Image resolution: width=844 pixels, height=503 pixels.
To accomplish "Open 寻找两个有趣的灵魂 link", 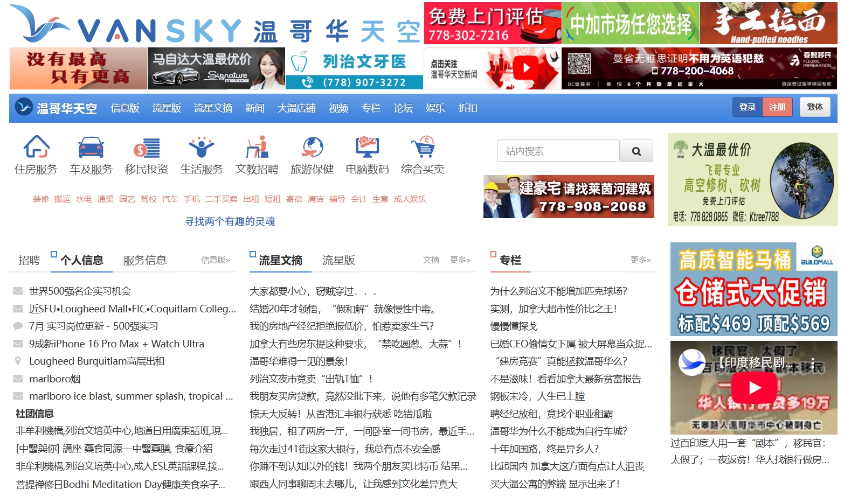I will point(230,221).
